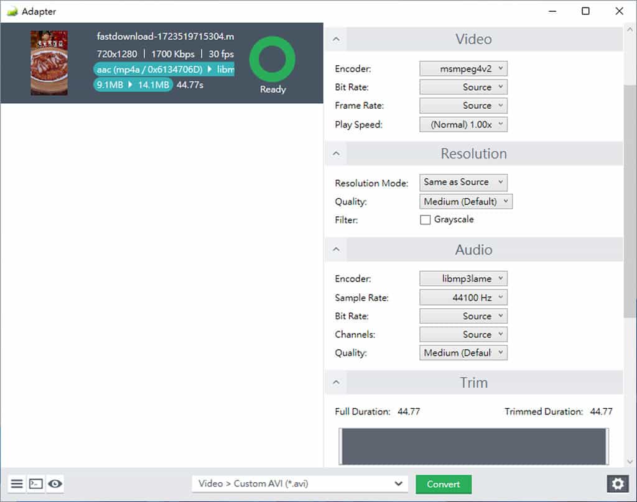Click the Adapter app logo in title bar
This screenshot has width=637, height=502.
pyautogui.click(x=12, y=11)
